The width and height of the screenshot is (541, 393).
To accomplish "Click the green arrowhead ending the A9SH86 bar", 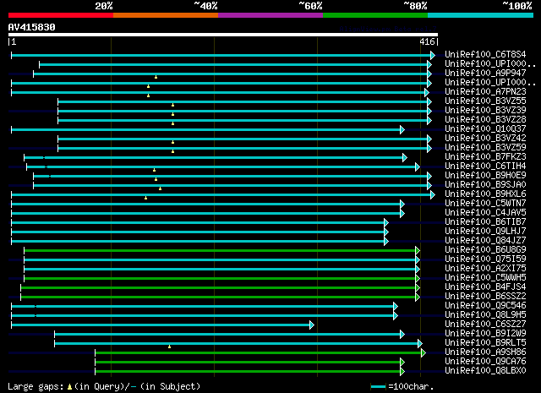I will (x=424, y=353).
